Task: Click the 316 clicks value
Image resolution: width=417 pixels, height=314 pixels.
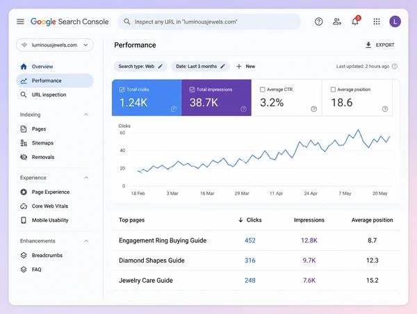Action: pos(250,261)
